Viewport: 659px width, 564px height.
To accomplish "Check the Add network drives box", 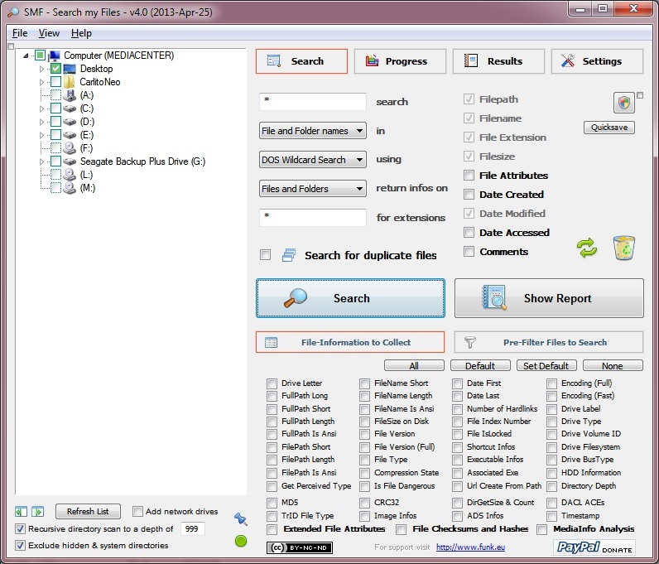I will (137, 512).
